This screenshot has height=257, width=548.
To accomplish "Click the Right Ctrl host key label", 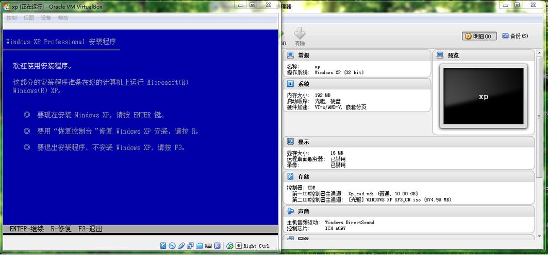I will coord(256,246).
